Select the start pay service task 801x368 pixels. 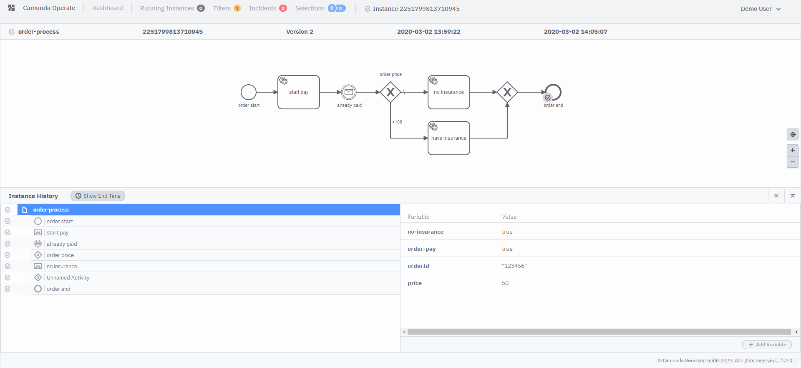[x=299, y=92]
